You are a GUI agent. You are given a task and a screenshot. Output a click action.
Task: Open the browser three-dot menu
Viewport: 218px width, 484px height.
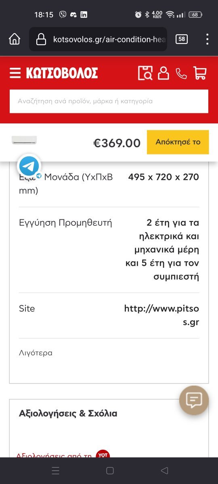[207, 39]
